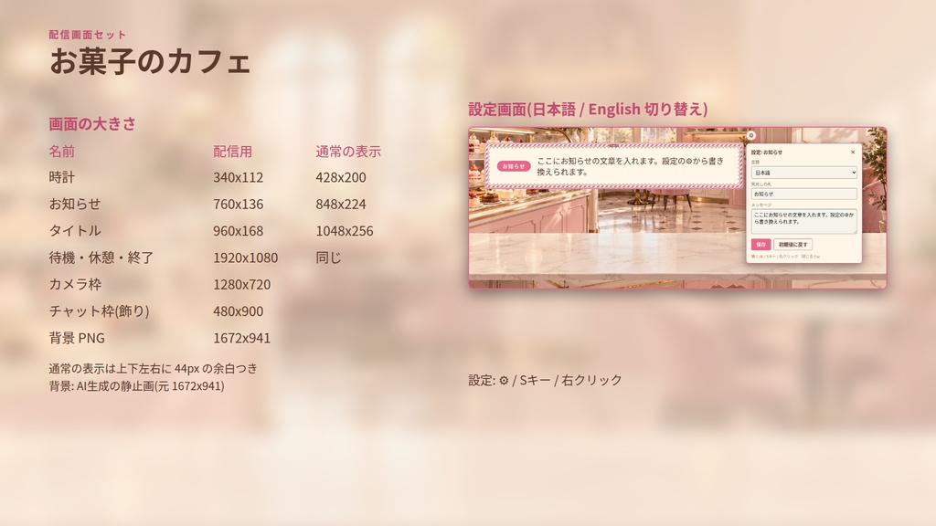Click the 配信用 column header
This screenshot has width=936, height=526.
(x=233, y=152)
